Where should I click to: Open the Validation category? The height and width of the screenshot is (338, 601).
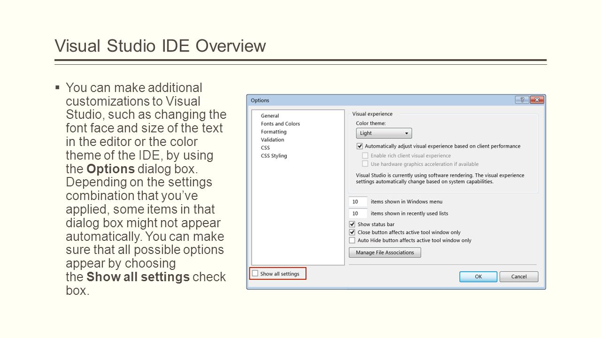point(272,139)
